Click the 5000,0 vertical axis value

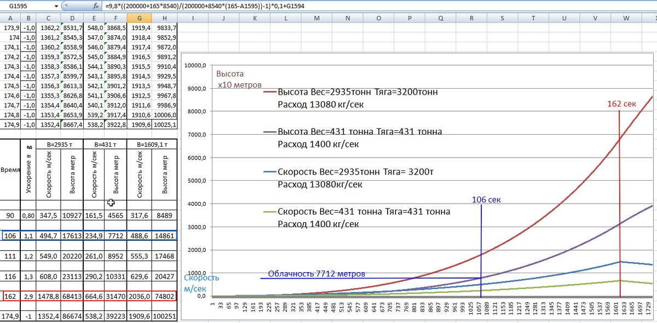pyautogui.click(x=196, y=181)
